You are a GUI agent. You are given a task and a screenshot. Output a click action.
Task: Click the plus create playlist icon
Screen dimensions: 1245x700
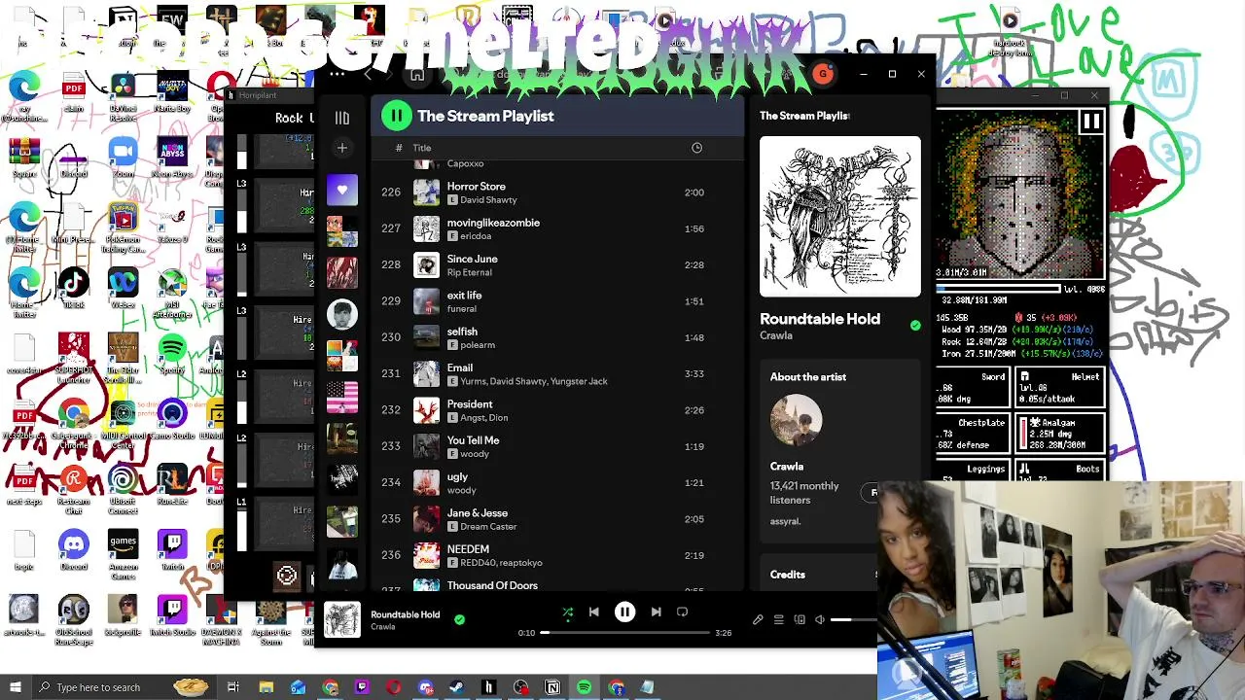(x=341, y=148)
